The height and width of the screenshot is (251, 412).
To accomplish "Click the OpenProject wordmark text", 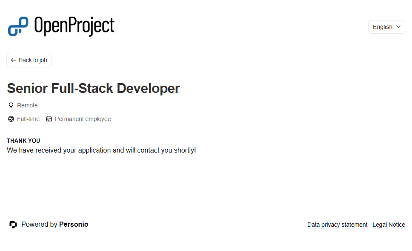I will click(74, 26).
